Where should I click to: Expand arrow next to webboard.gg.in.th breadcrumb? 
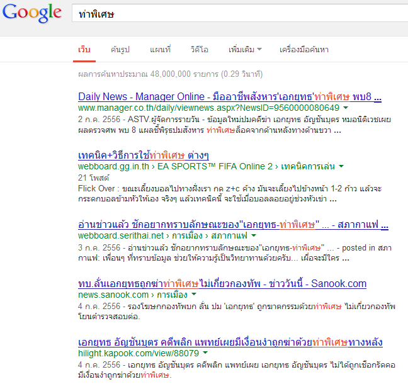341,166
